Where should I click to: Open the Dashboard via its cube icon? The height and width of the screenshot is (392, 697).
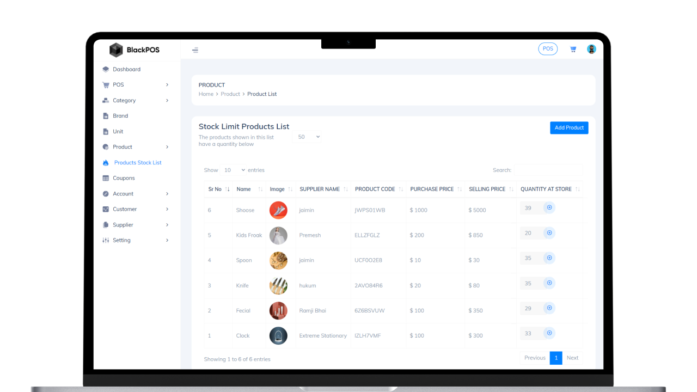tap(106, 69)
